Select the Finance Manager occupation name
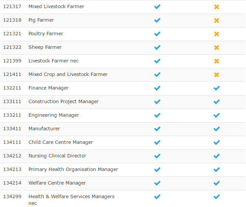Image resolution: width=246 pixels, height=207 pixels. point(49,88)
